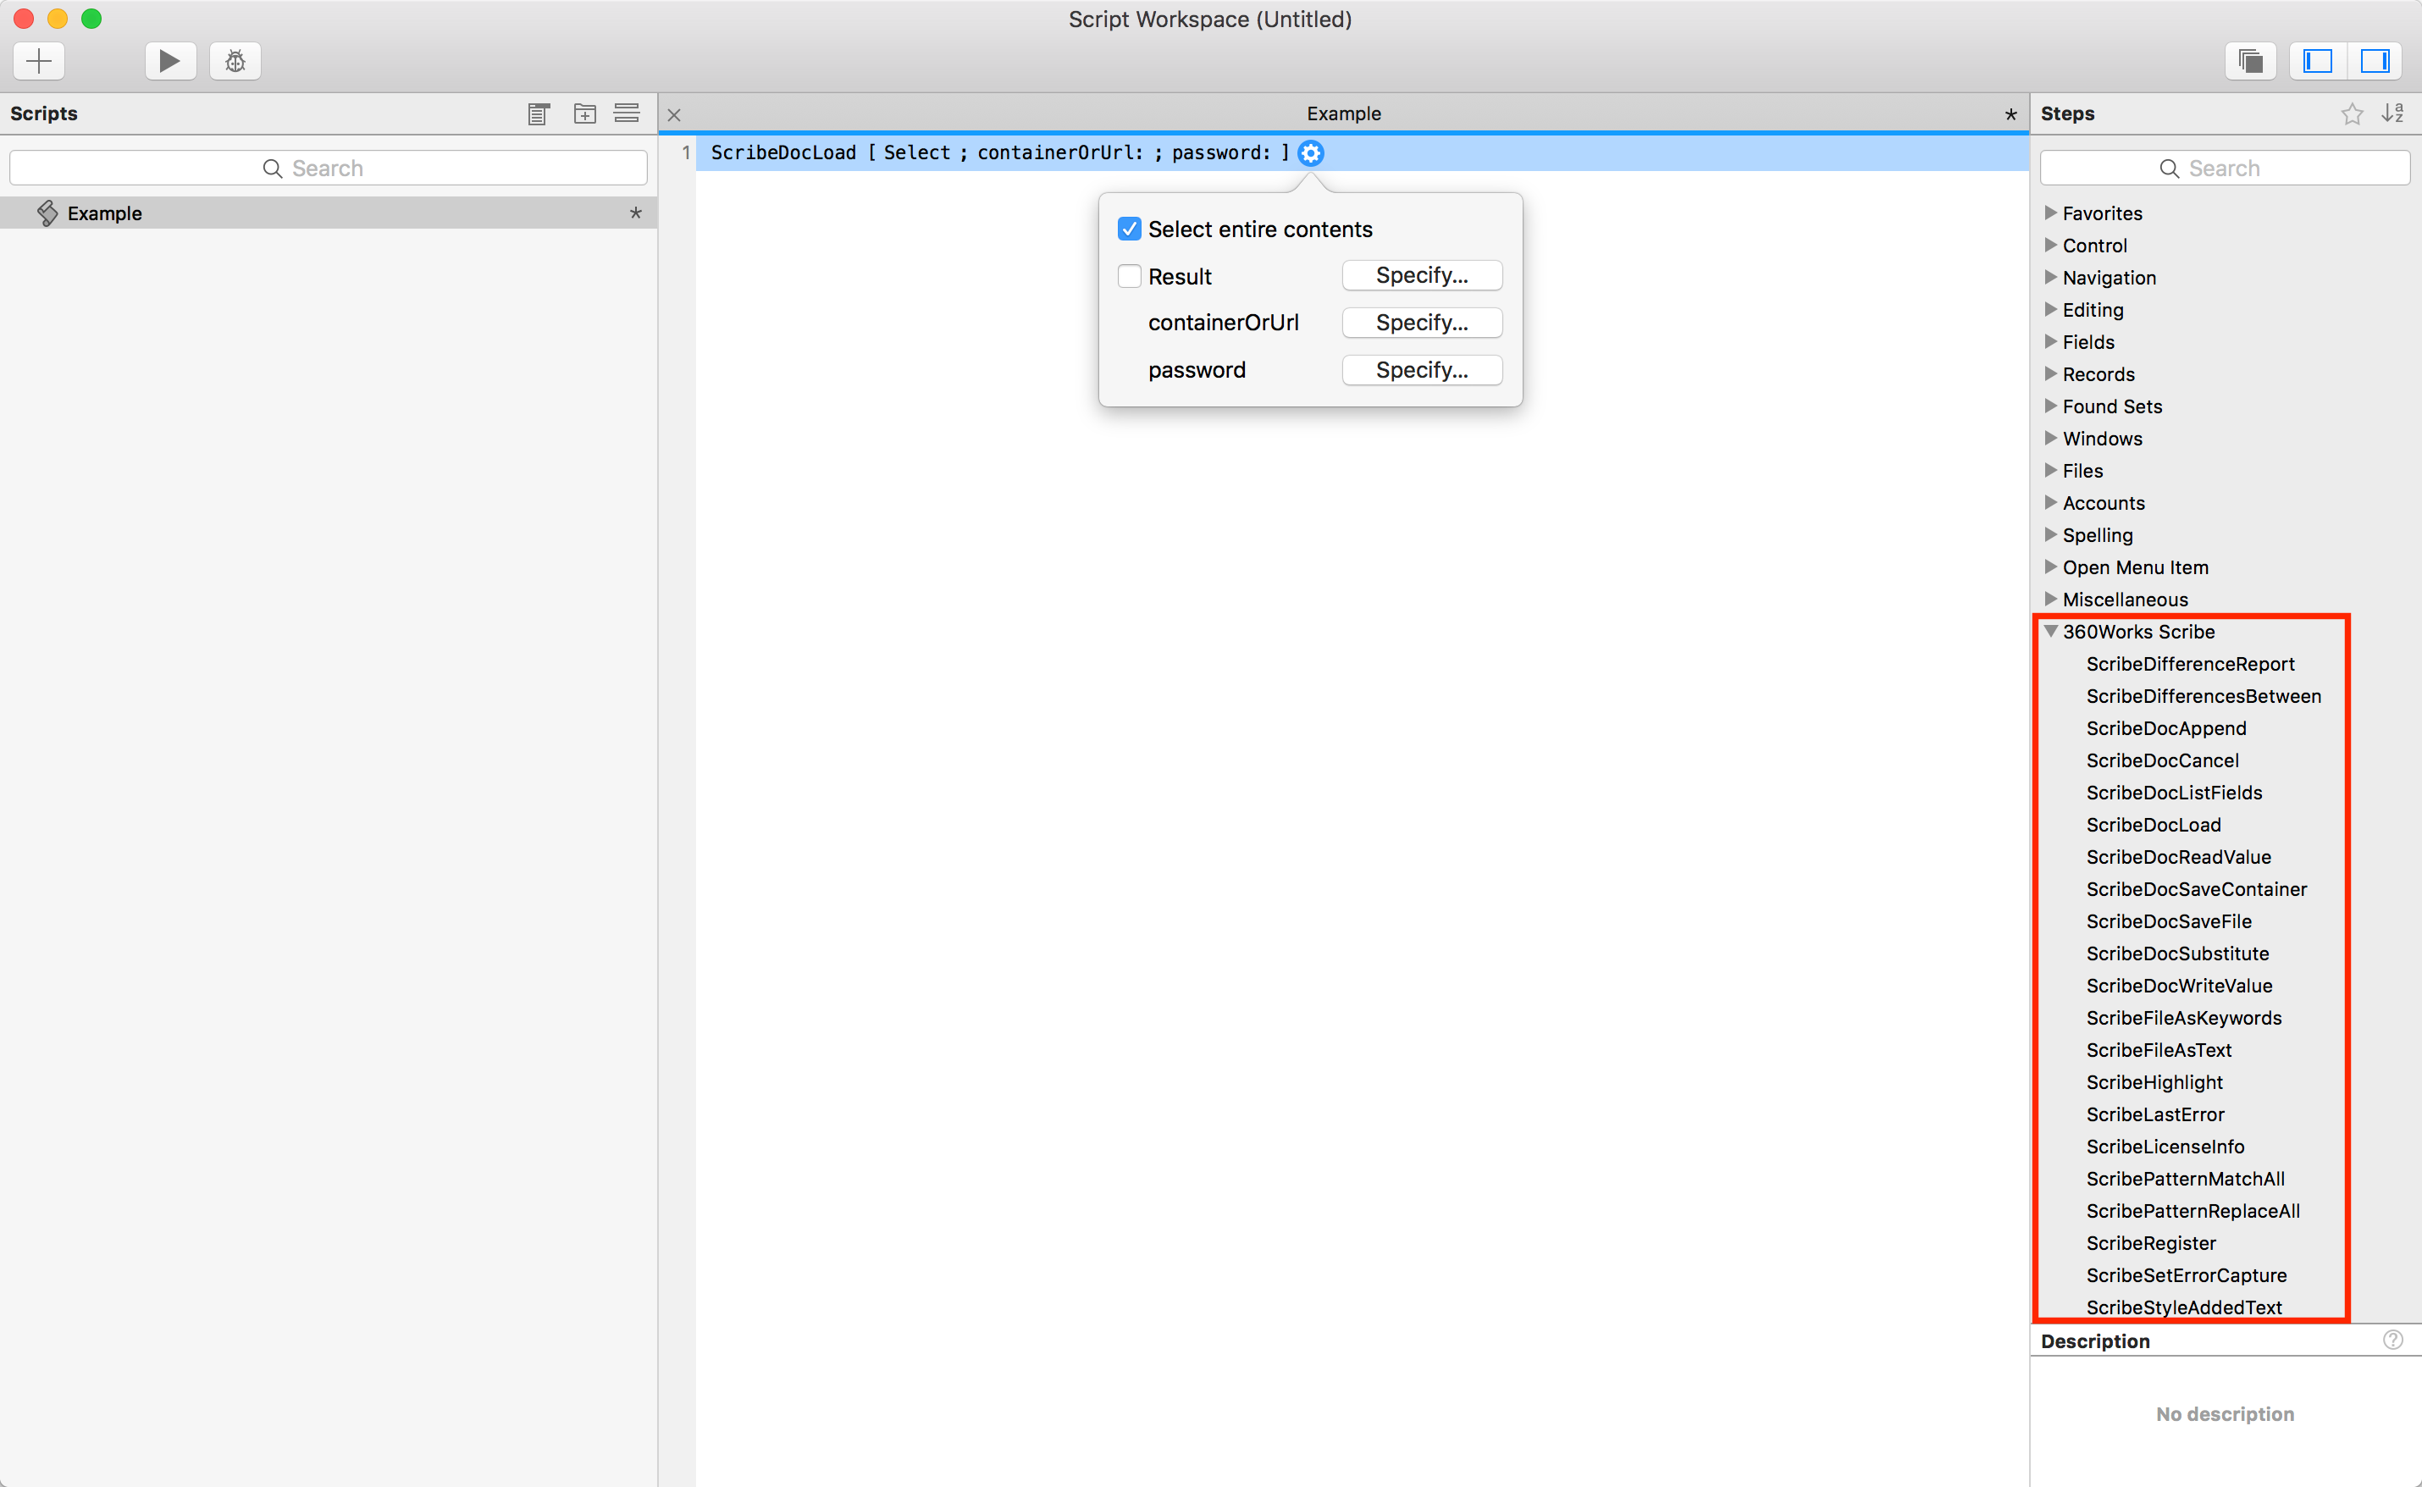This screenshot has width=2422, height=1487.
Task: Select script line 1 ScribeDocLoad step
Action: point(1362,152)
